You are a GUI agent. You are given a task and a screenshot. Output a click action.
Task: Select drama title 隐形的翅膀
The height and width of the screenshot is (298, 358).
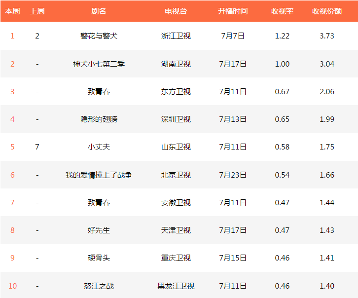[x=99, y=119]
